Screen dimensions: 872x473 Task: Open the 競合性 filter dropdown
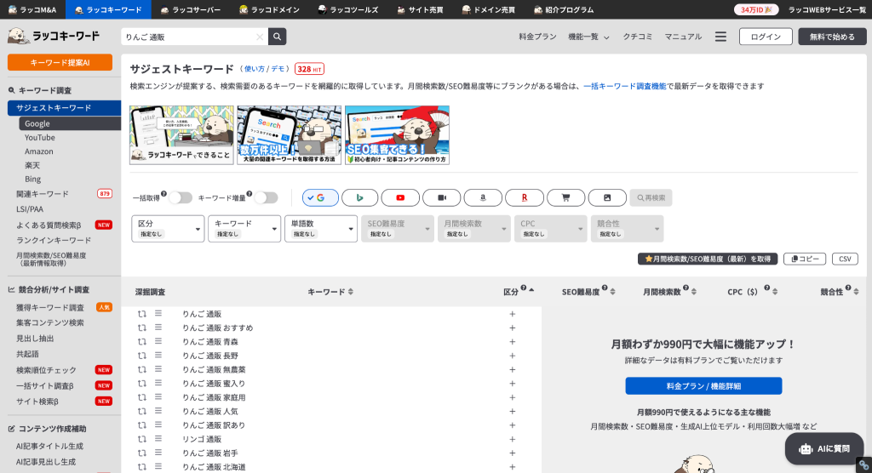point(627,229)
